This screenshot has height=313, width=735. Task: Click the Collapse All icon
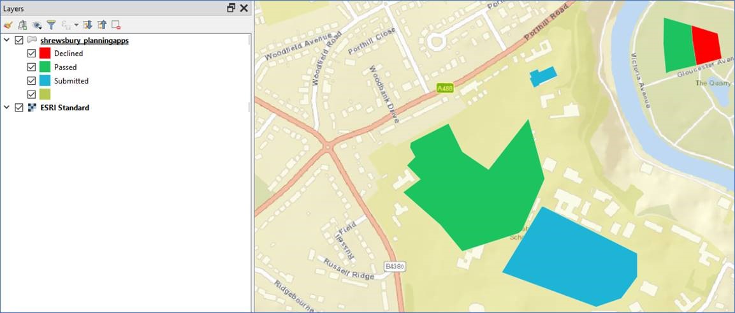[102, 25]
